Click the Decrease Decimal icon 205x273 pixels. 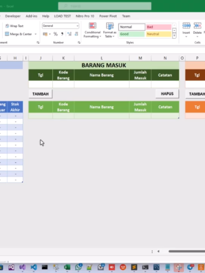[76, 34]
